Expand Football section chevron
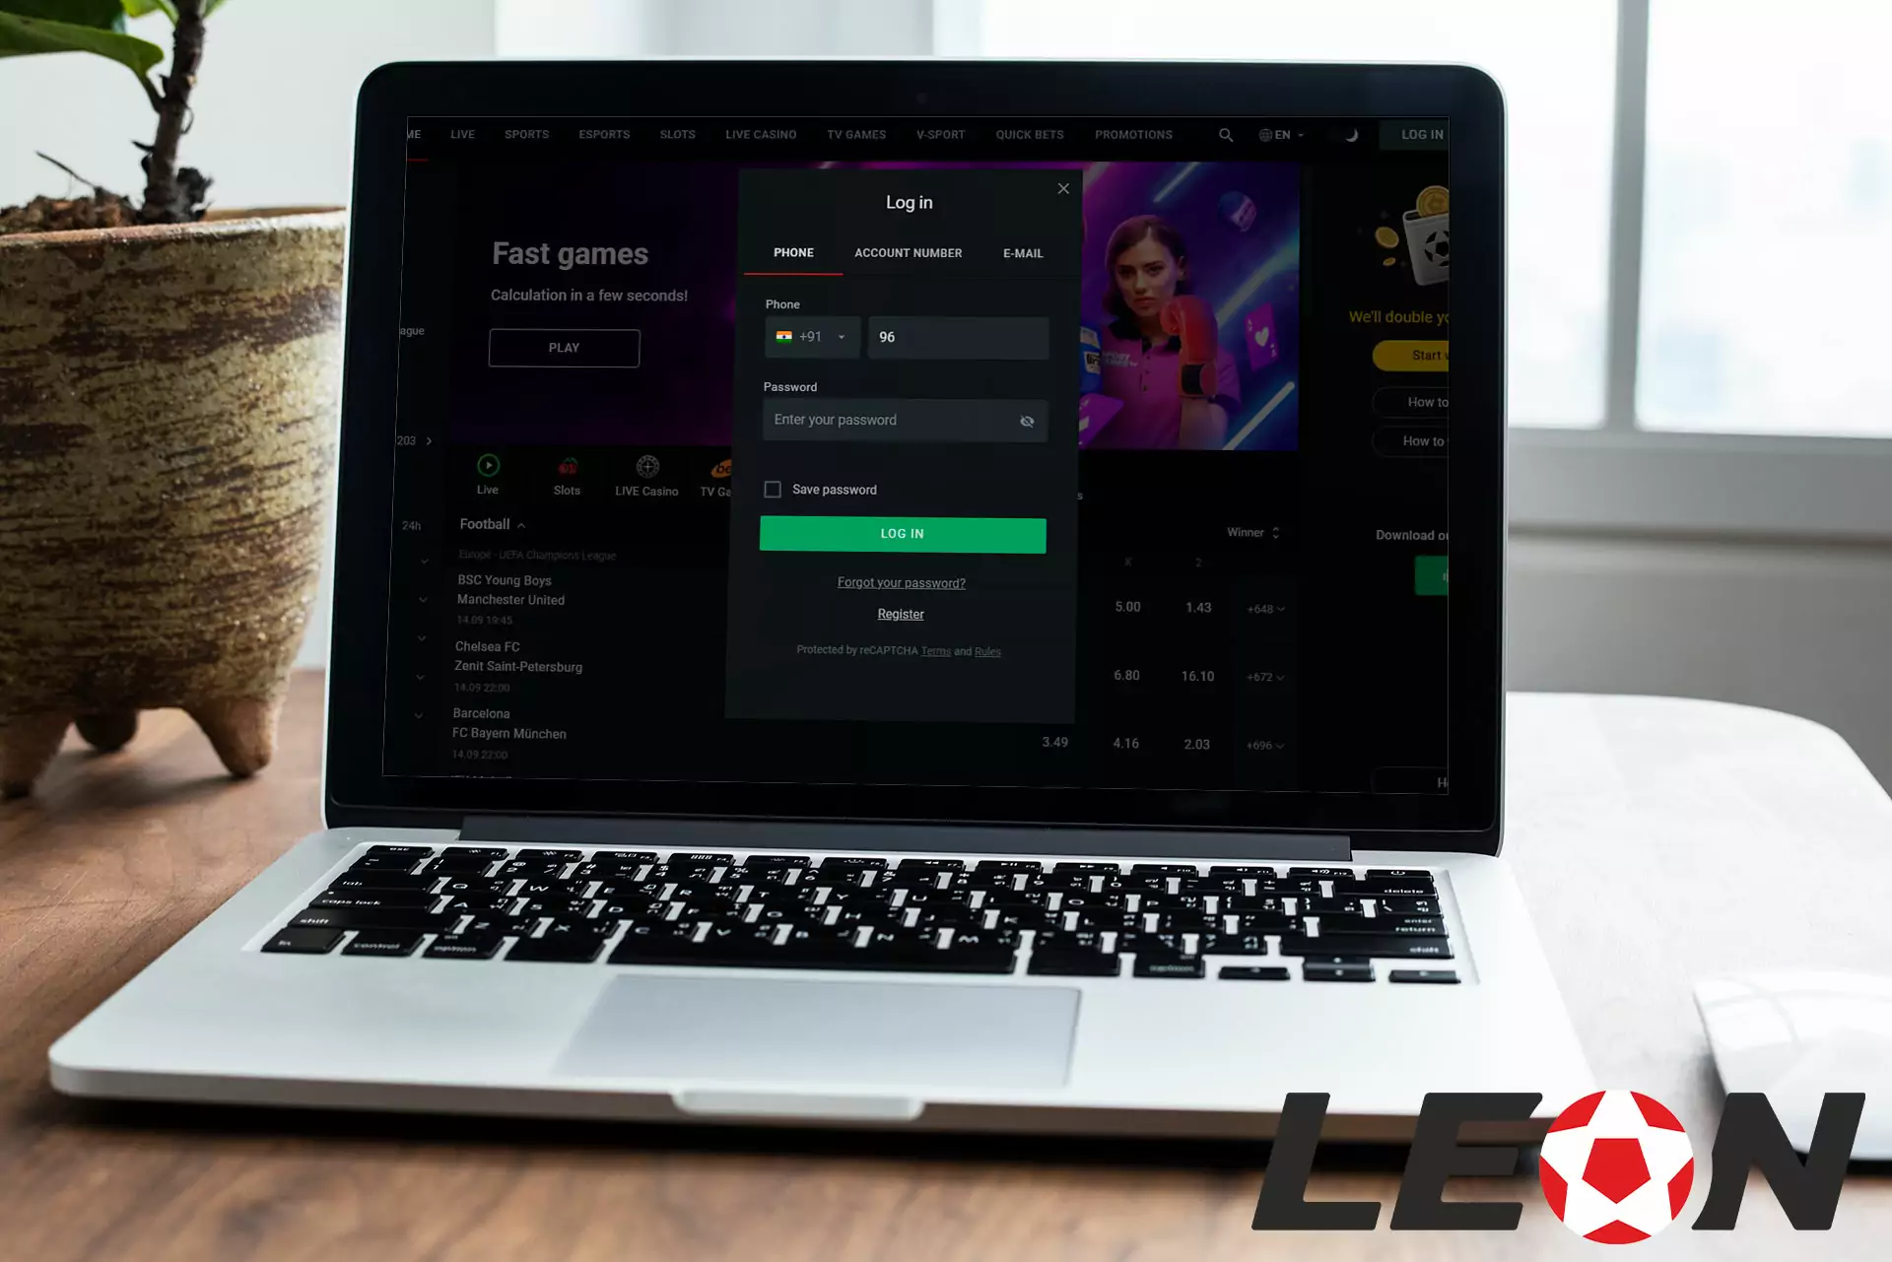This screenshot has width=1892, height=1262. (x=520, y=522)
